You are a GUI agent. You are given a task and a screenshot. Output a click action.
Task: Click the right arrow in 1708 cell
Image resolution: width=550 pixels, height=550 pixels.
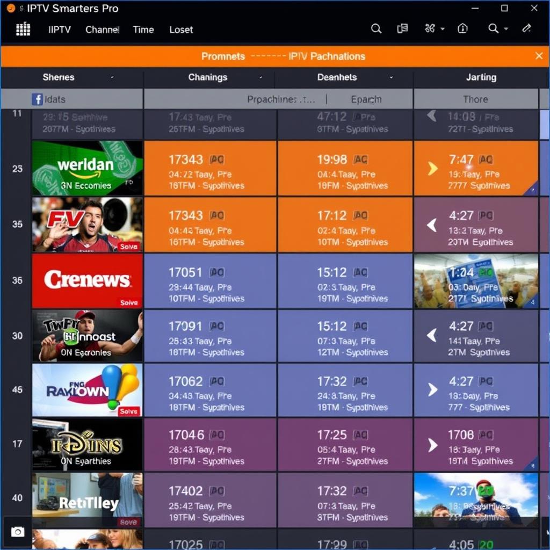pyautogui.click(x=433, y=445)
